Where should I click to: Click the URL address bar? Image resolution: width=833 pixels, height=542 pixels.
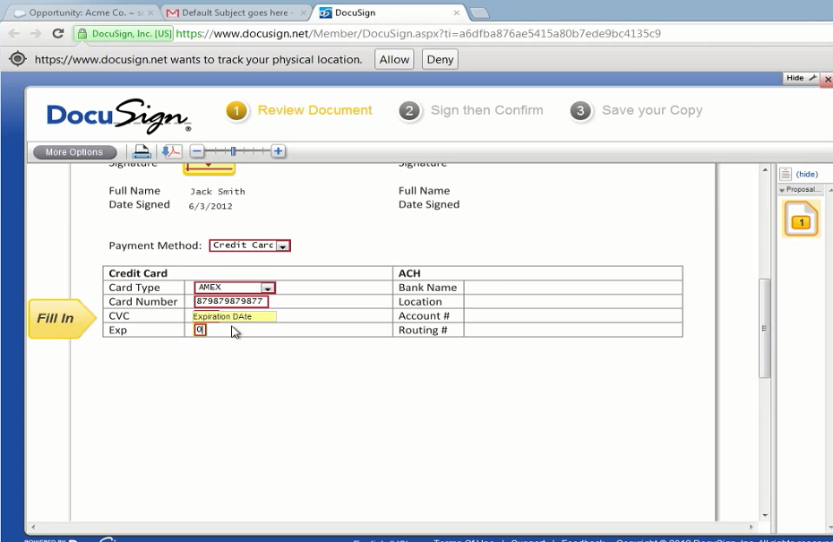click(x=418, y=33)
